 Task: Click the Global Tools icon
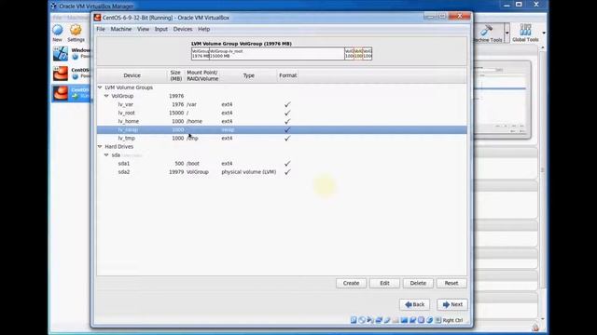point(525,30)
